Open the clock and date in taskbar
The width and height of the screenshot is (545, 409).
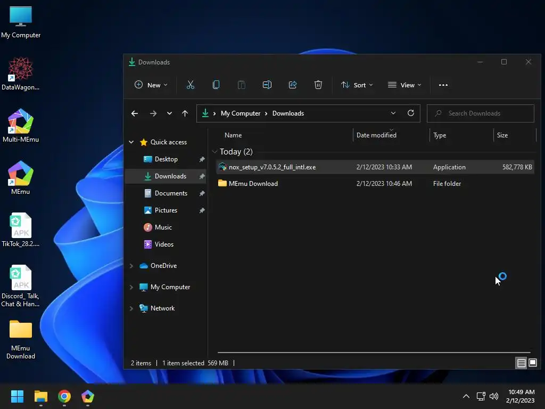[x=521, y=396]
